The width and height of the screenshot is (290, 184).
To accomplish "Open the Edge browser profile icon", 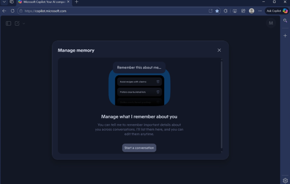I will tap(252, 11).
